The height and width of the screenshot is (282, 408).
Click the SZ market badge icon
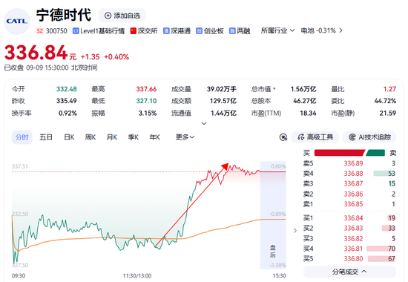39,31
